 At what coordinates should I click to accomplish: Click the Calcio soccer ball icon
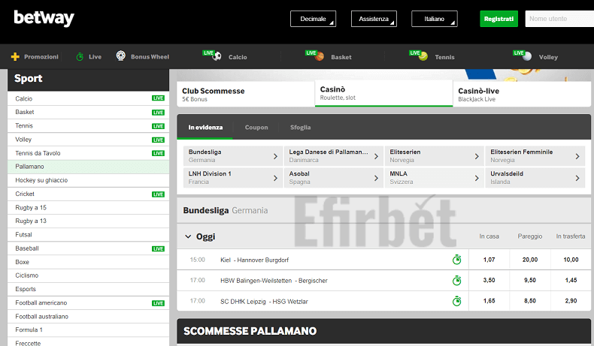pyautogui.click(x=217, y=56)
